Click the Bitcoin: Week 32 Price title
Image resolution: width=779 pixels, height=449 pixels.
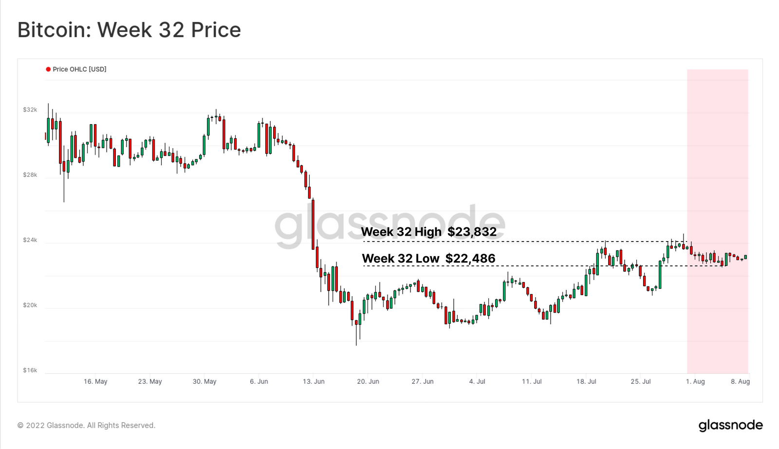(129, 30)
